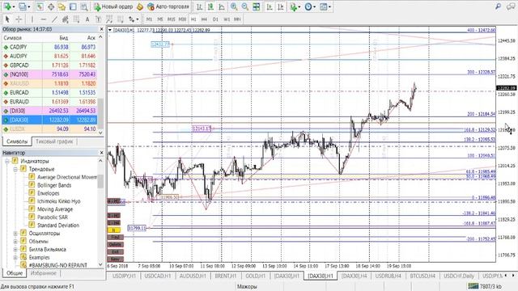Image resolution: width=518 pixels, height=291 pixels.
Task: Toggle the Market Watch window icon
Action: pos(40,6)
